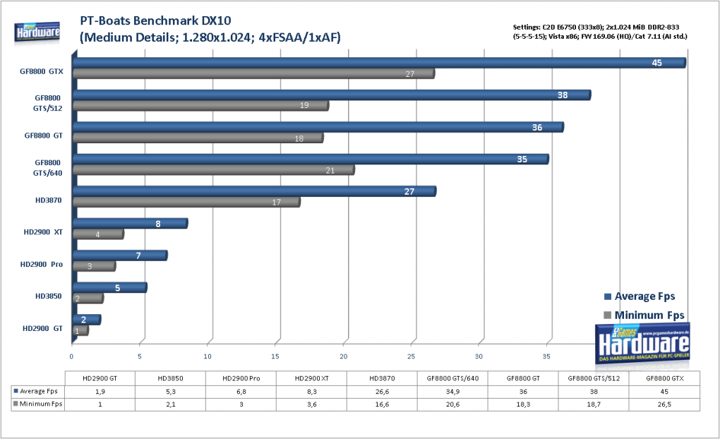Click the 'HD3850' vertical axis label
The width and height of the screenshot is (720, 439).
[48, 296]
